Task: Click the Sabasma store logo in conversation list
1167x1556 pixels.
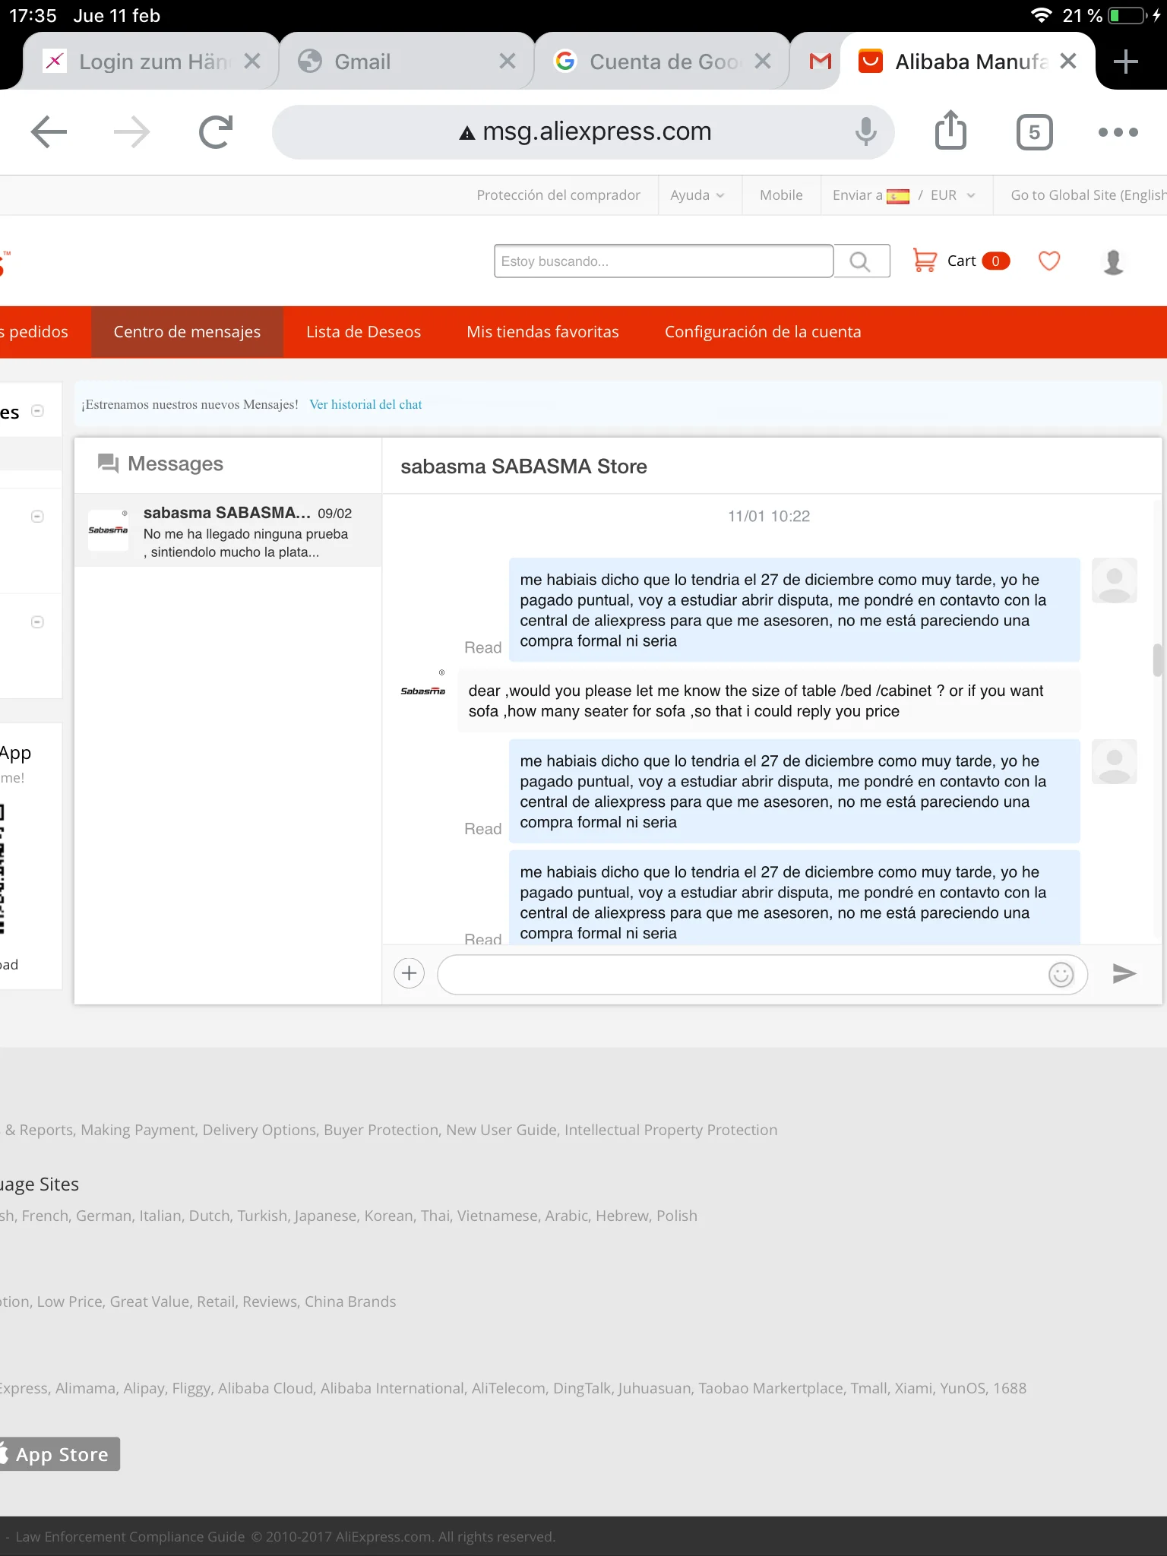Action: pyautogui.click(x=108, y=530)
